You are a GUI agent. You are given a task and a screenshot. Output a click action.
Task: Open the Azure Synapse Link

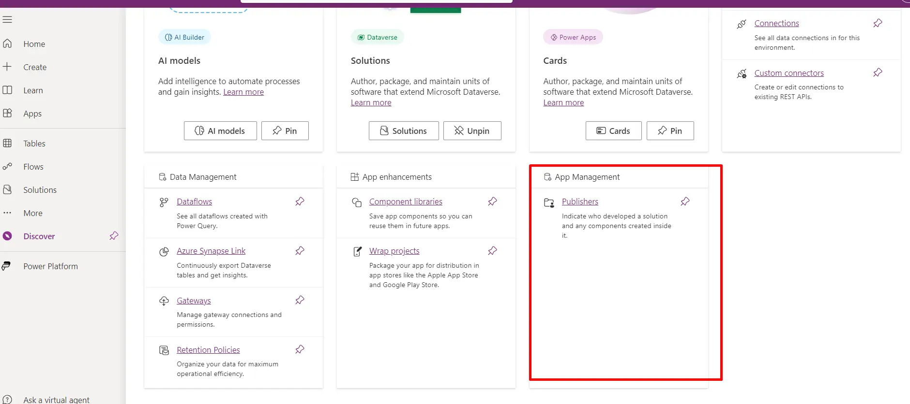point(211,251)
